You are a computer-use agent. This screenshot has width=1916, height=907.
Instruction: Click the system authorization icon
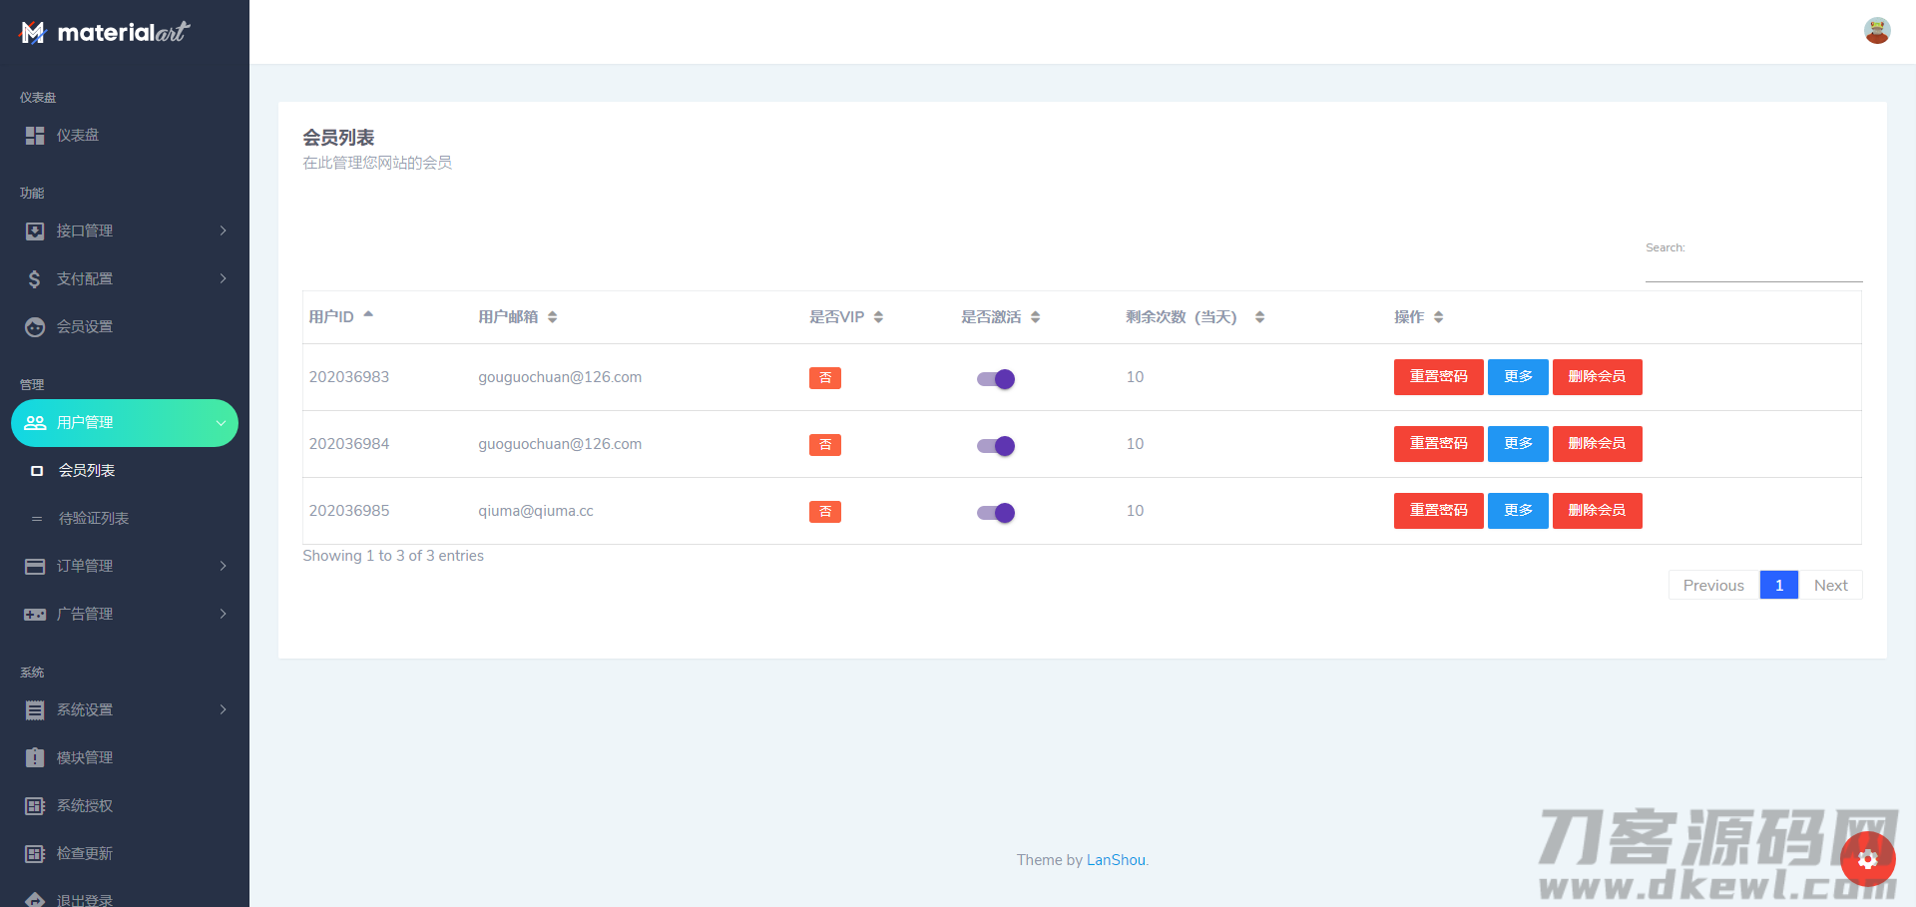(35, 806)
